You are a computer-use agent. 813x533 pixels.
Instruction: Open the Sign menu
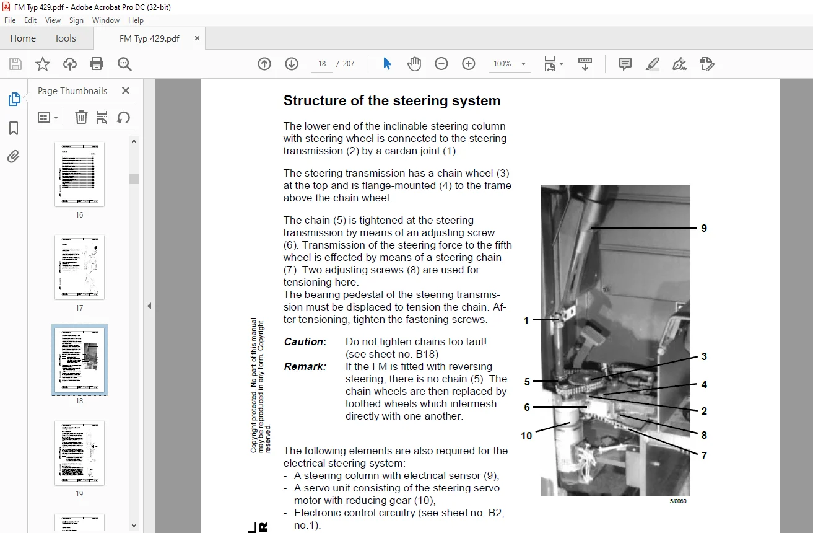pyautogui.click(x=76, y=20)
